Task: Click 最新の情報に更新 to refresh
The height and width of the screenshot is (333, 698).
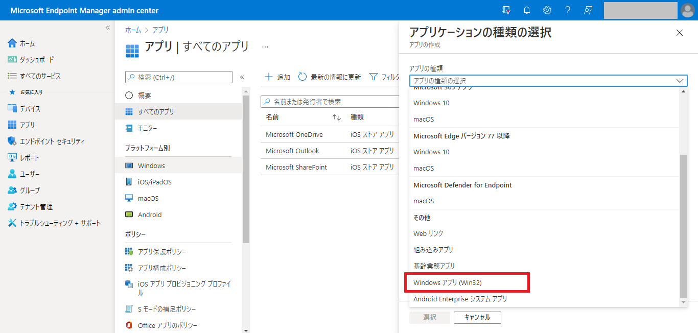Action: click(330, 77)
